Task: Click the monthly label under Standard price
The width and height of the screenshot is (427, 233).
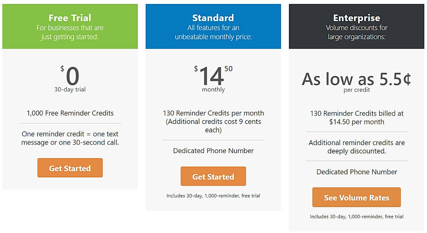Action: [213, 89]
